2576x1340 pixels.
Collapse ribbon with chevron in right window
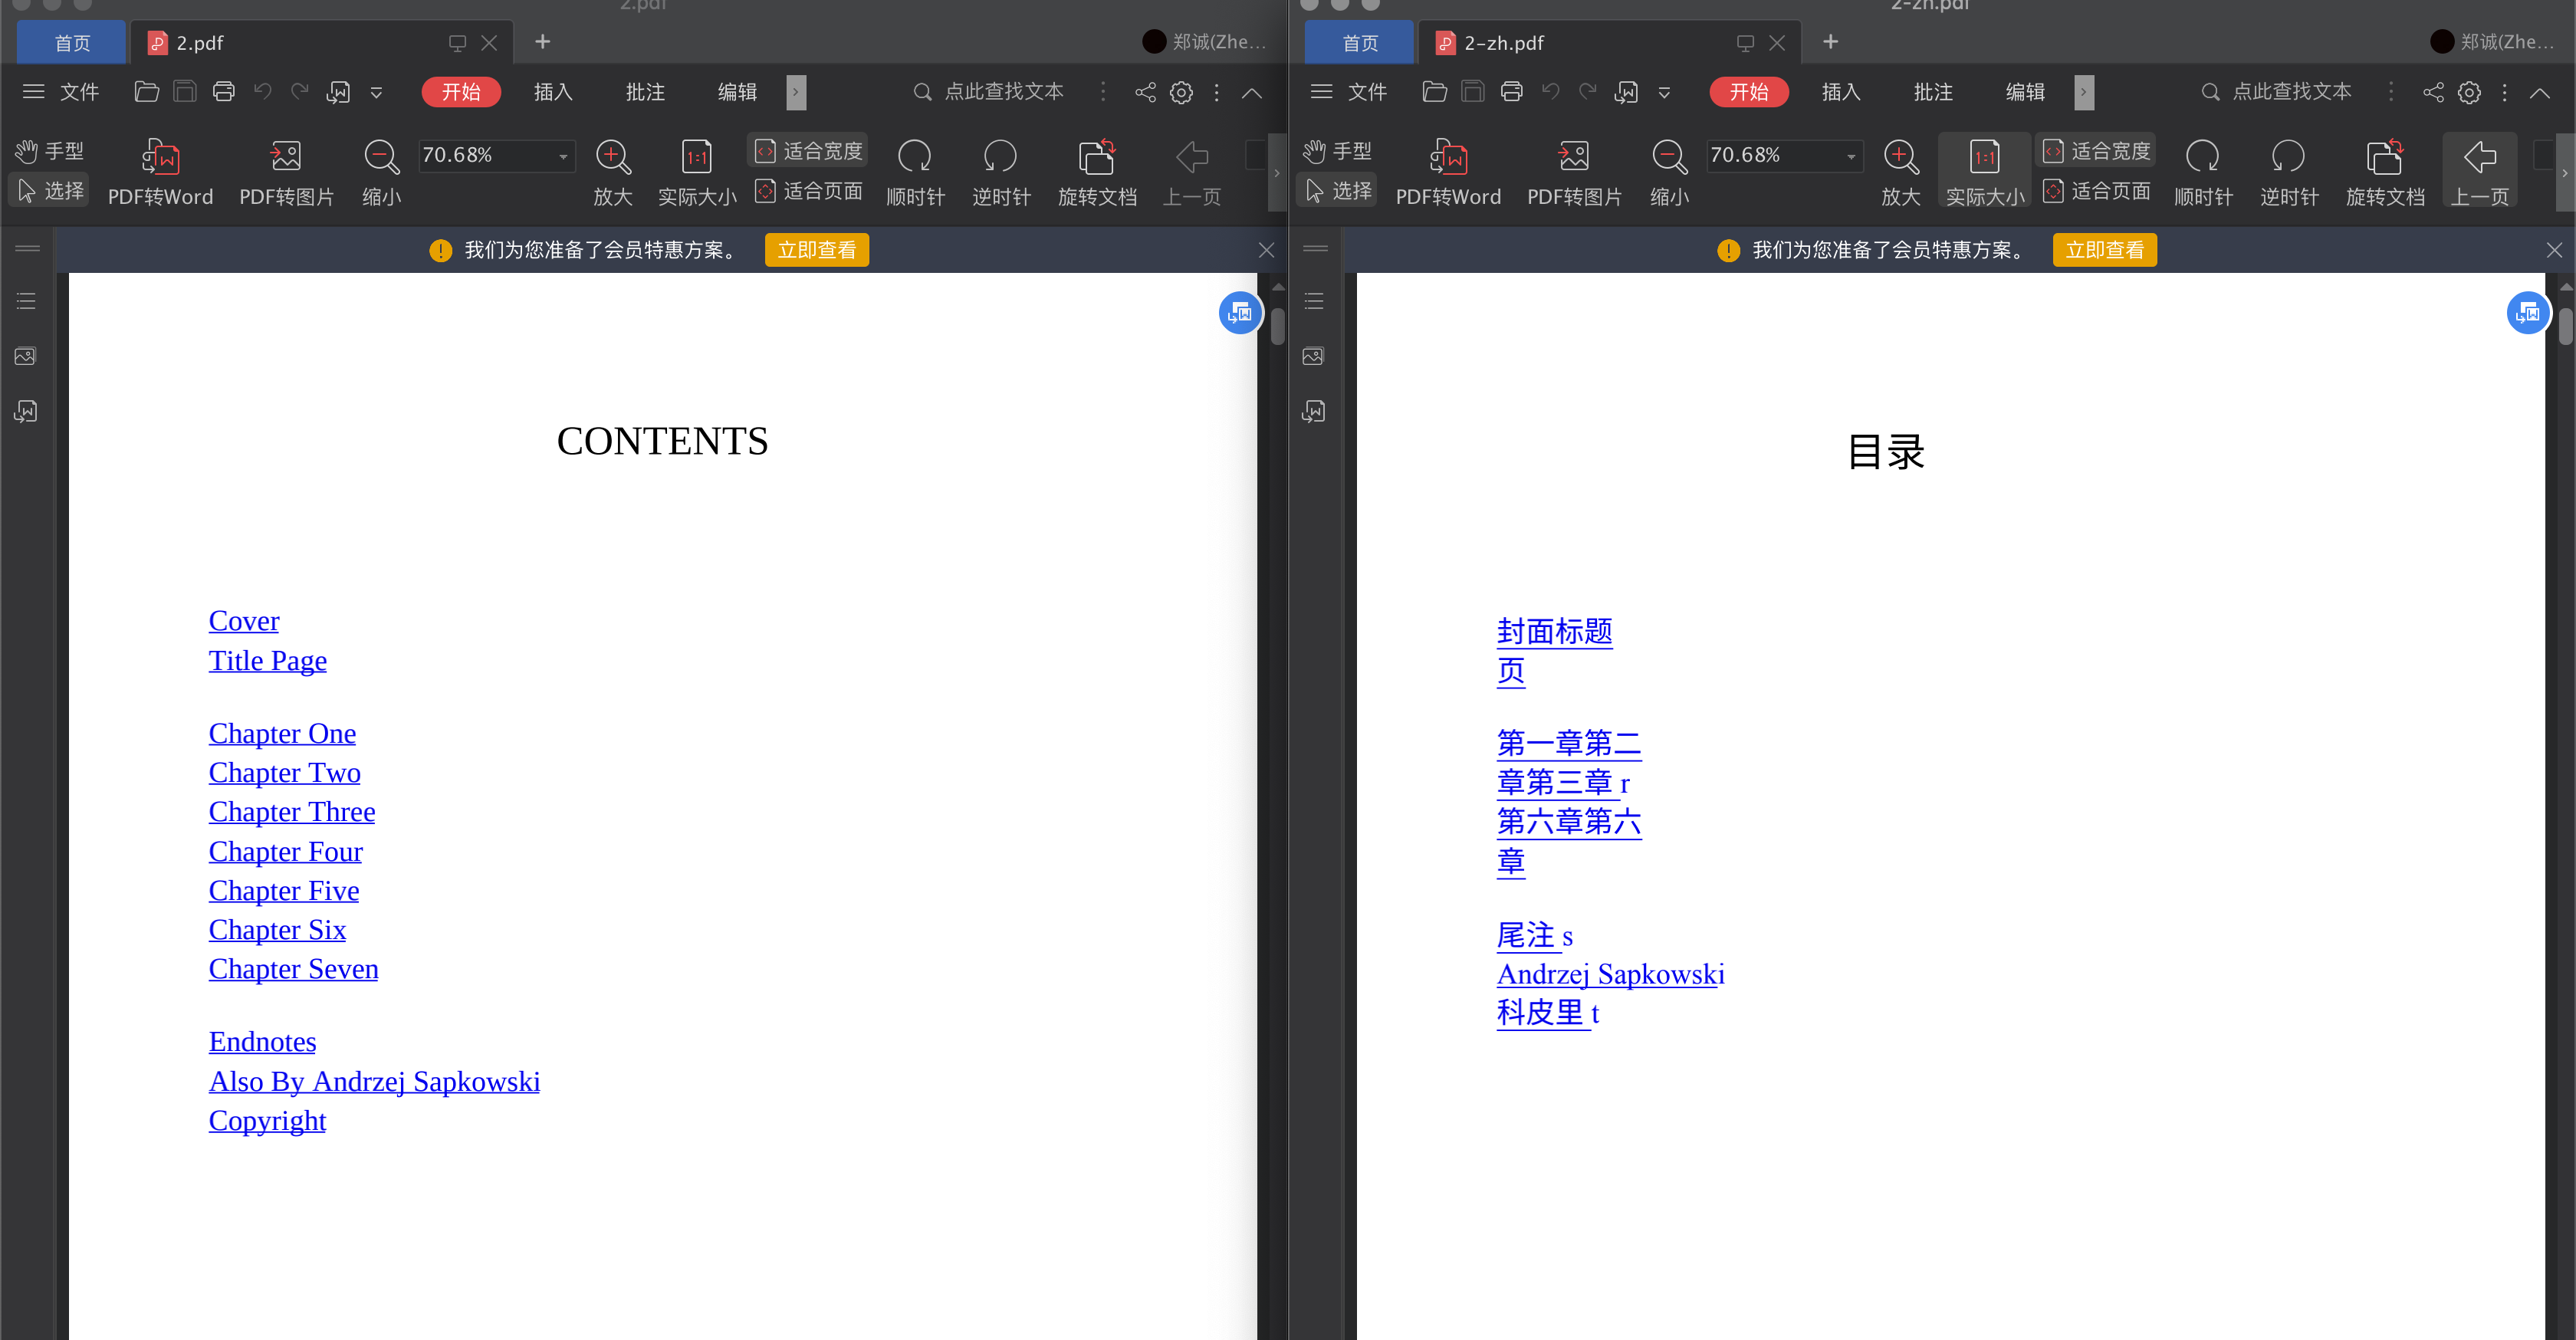2539,92
